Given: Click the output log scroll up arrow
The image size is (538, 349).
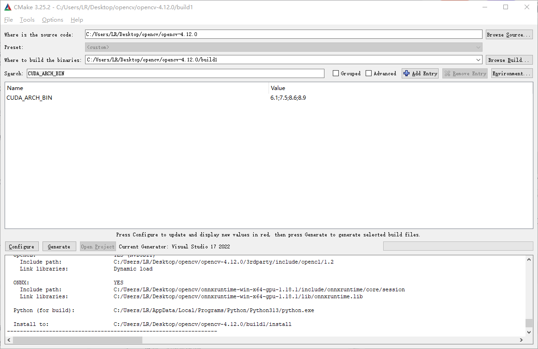Looking at the screenshot, I should [529, 259].
